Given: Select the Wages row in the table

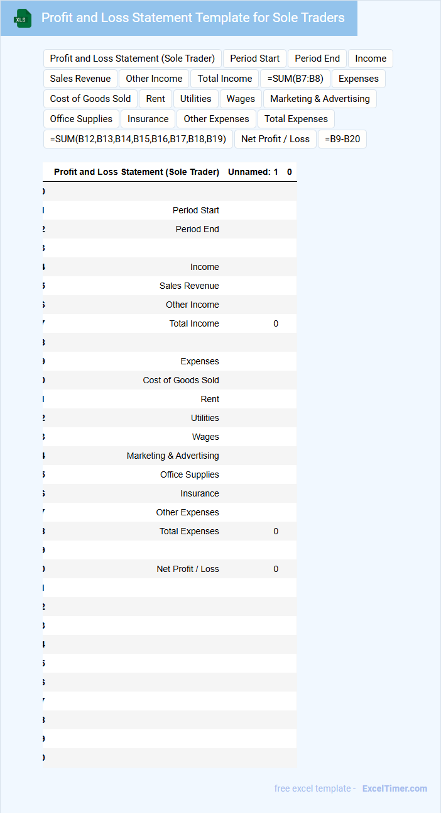Looking at the screenshot, I should click(x=205, y=437).
